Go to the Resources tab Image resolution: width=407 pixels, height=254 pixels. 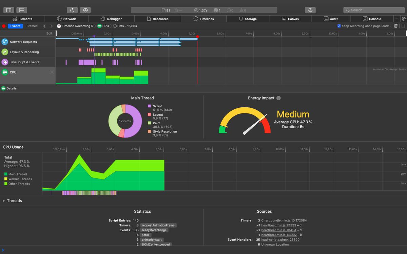click(158, 19)
